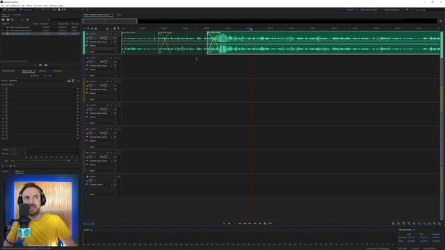The image size is (445, 250).
Task: Open the Favorites menu
Action: tap(38, 6)
